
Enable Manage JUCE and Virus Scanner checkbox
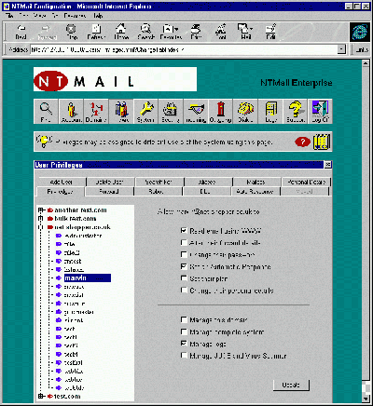tap(184, 356)
